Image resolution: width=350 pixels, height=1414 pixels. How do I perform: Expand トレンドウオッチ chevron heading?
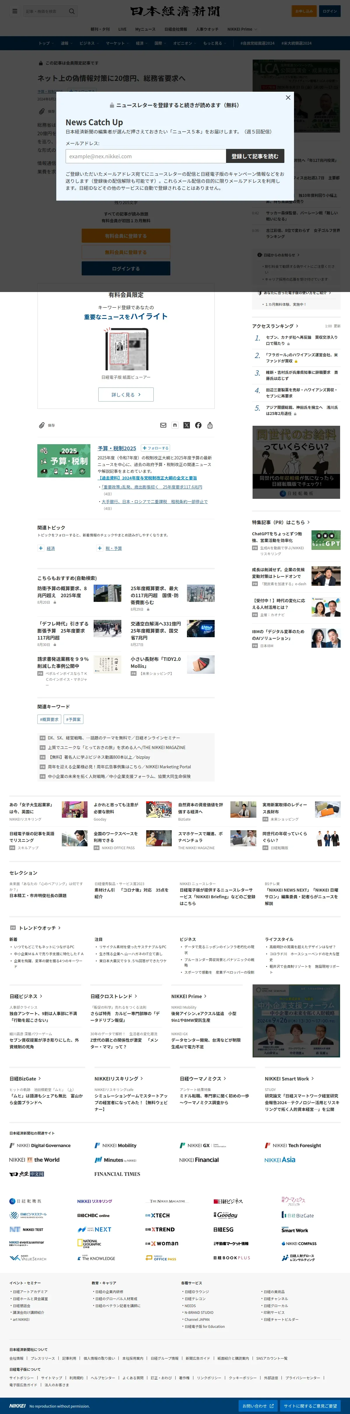(39, 928)
